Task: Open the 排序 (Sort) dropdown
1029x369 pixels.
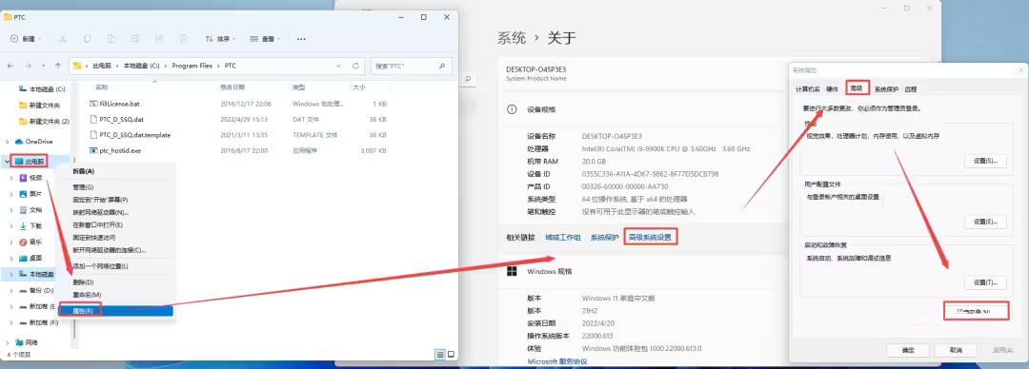Action: [220, 39]
